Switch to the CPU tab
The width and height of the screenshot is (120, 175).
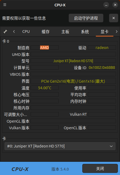pos(26,32)
